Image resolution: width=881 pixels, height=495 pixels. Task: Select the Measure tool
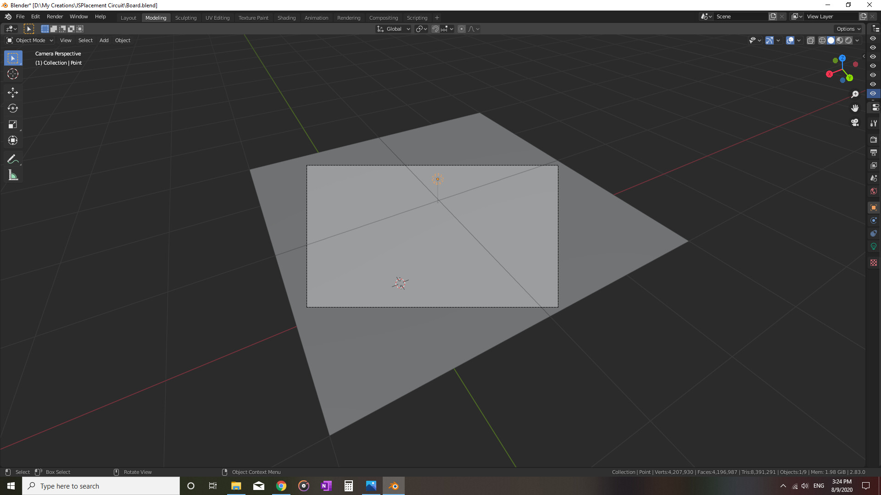[12, 175]
